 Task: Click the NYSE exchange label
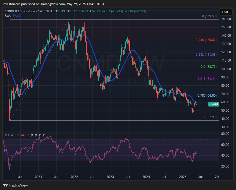click(49, 11)
